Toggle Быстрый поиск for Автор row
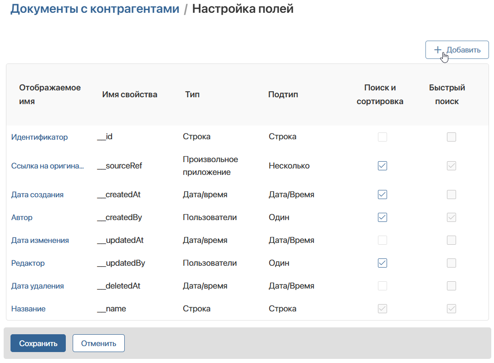 coord(452,217)
